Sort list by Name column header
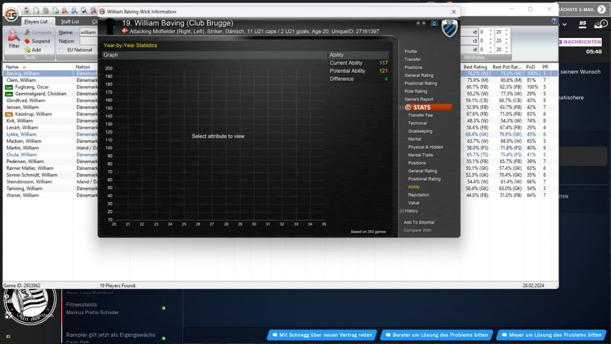611x344 pixels. (x=12, y=67)
